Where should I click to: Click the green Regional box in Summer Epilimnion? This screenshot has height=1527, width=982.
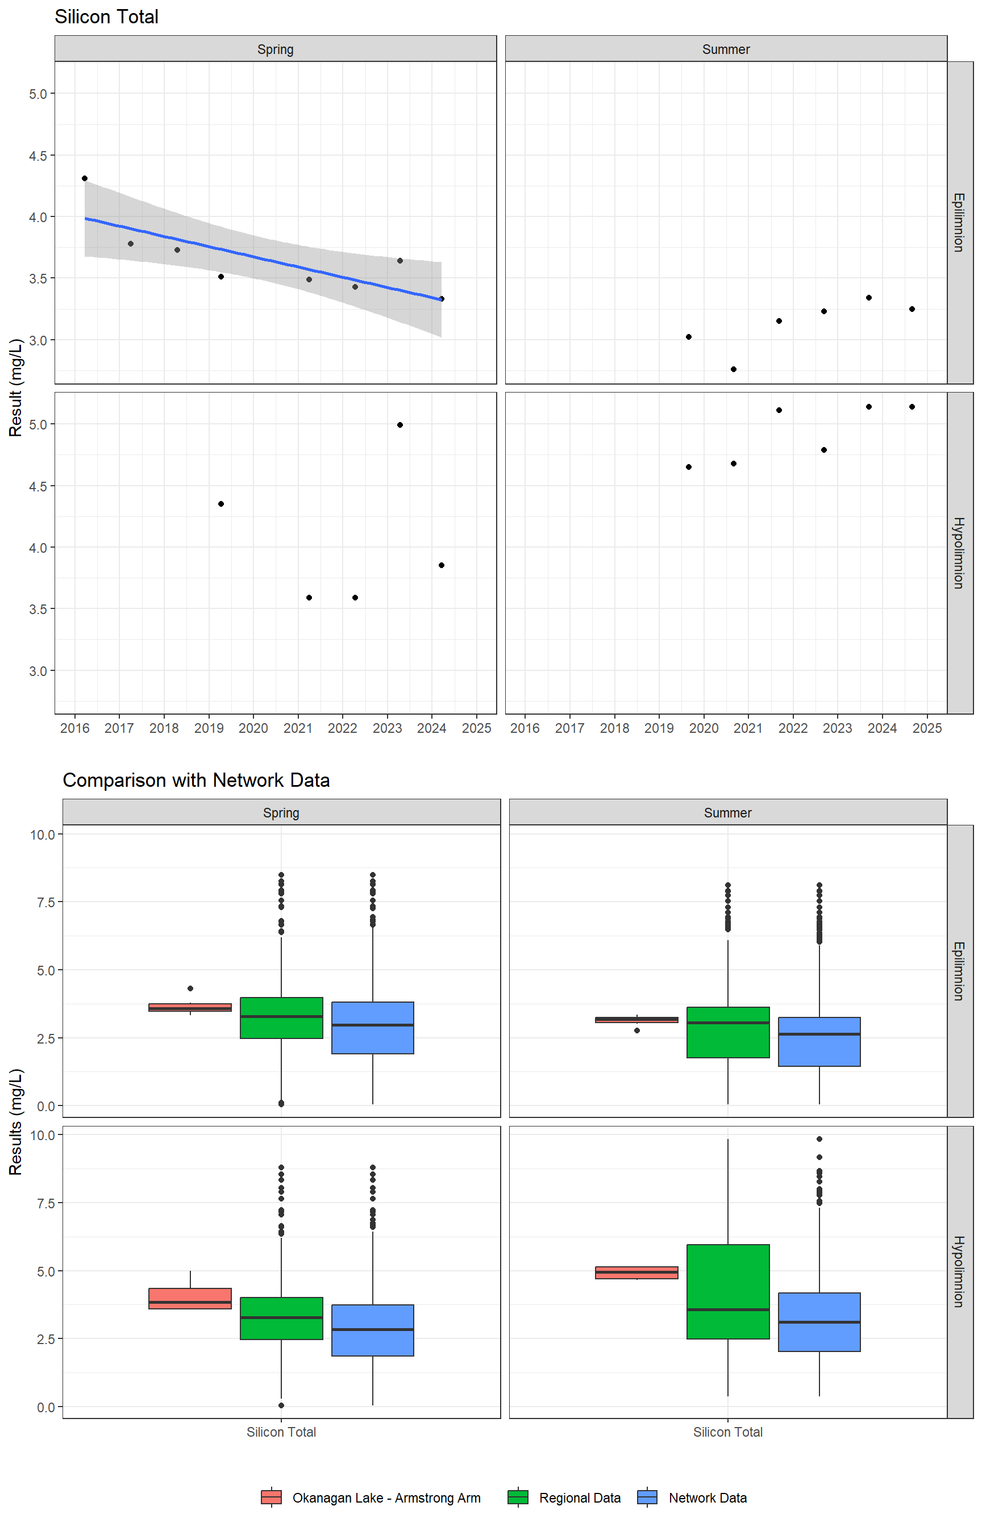(x=727, y=1032)
